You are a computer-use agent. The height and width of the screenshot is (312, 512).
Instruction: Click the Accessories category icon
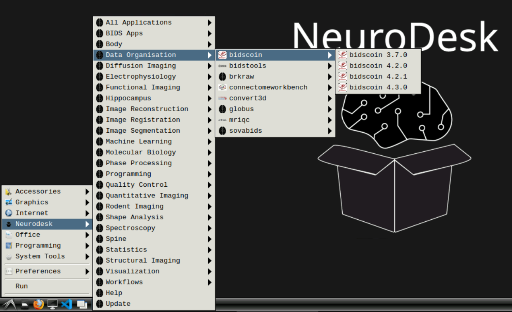9,191
